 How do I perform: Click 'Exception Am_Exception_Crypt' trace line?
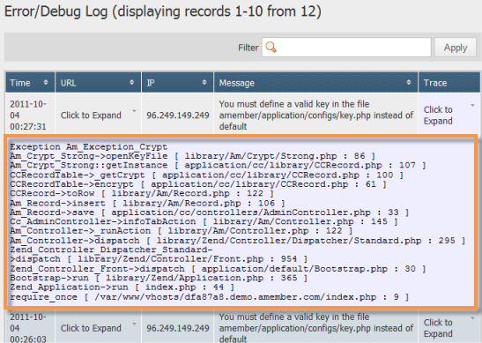pyautogui.click(x=88, y=146)
